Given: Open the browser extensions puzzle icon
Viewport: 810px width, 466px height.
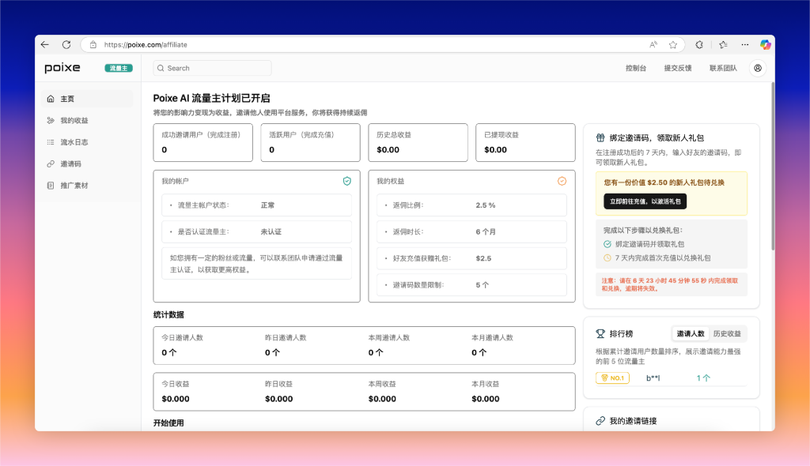Looking at the screenshot, I should [x=699, y=45].
